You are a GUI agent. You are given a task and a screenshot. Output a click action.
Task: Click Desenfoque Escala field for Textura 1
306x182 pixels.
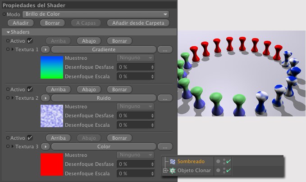coord(136,76)
